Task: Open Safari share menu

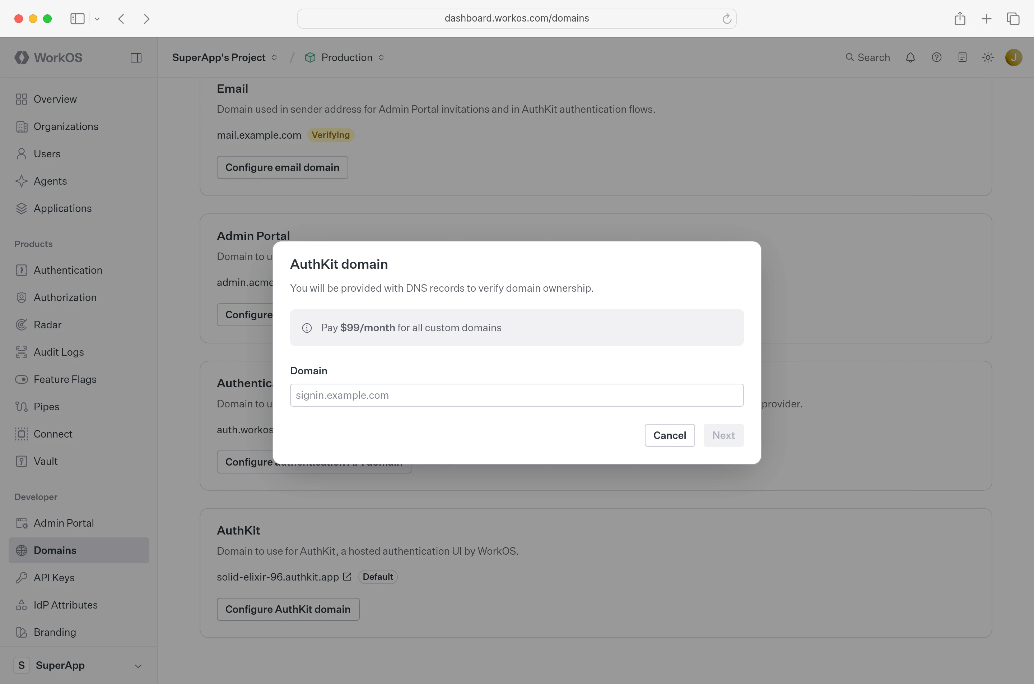Action: pyautogui.click(x=960, y=19)
